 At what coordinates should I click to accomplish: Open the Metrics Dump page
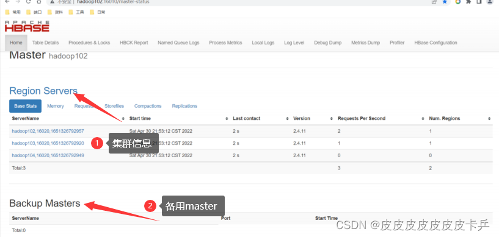(366, 43)
